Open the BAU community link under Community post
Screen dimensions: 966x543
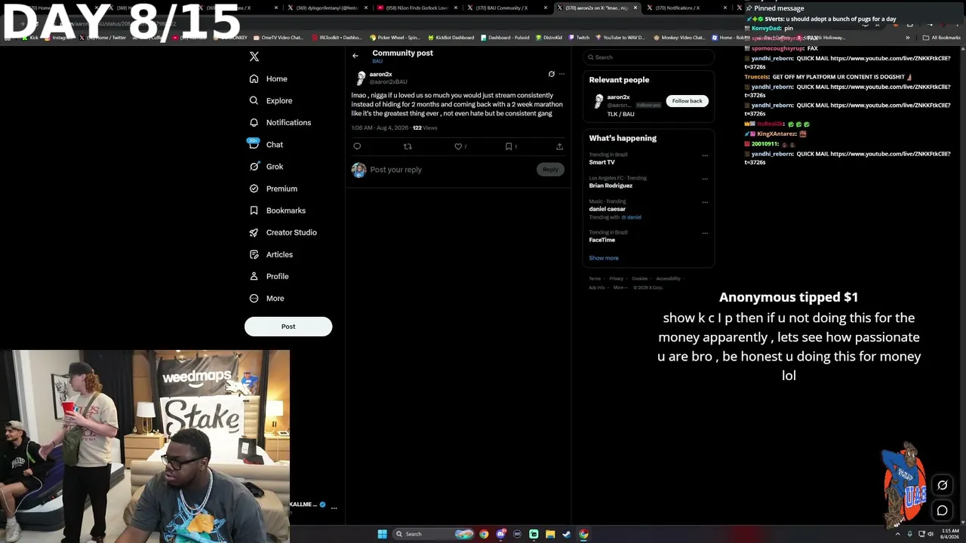click(x=377, y=61)
